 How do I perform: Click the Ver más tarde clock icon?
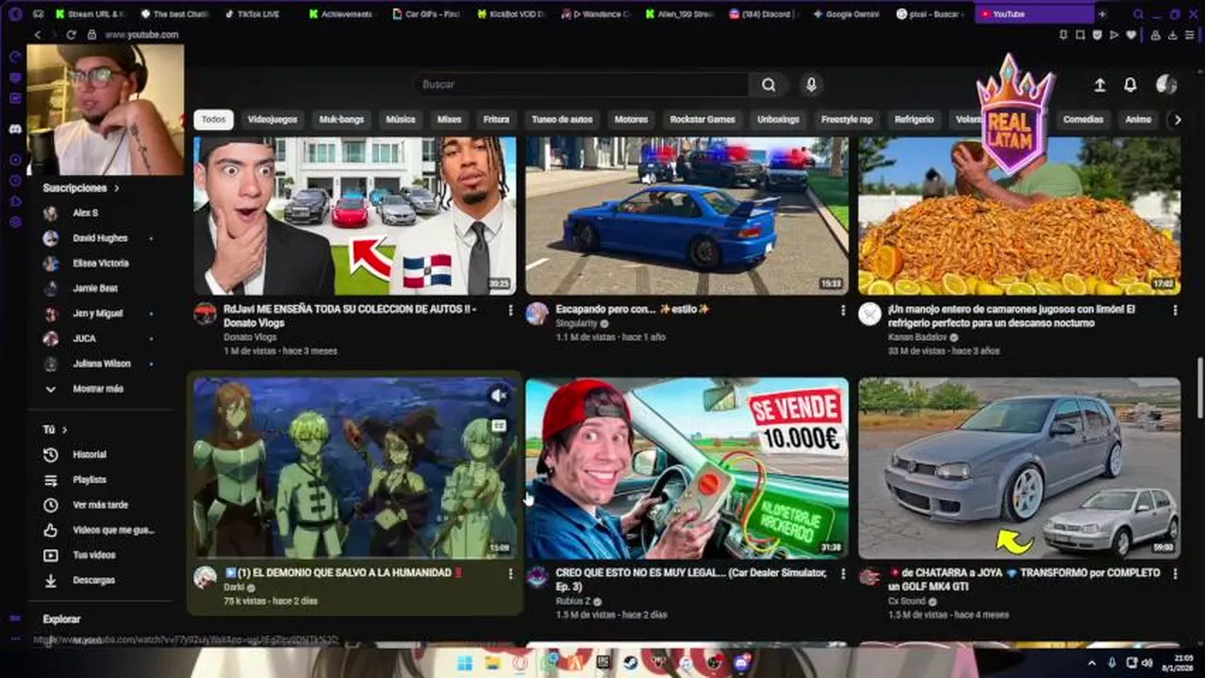(x=51, y=506)
